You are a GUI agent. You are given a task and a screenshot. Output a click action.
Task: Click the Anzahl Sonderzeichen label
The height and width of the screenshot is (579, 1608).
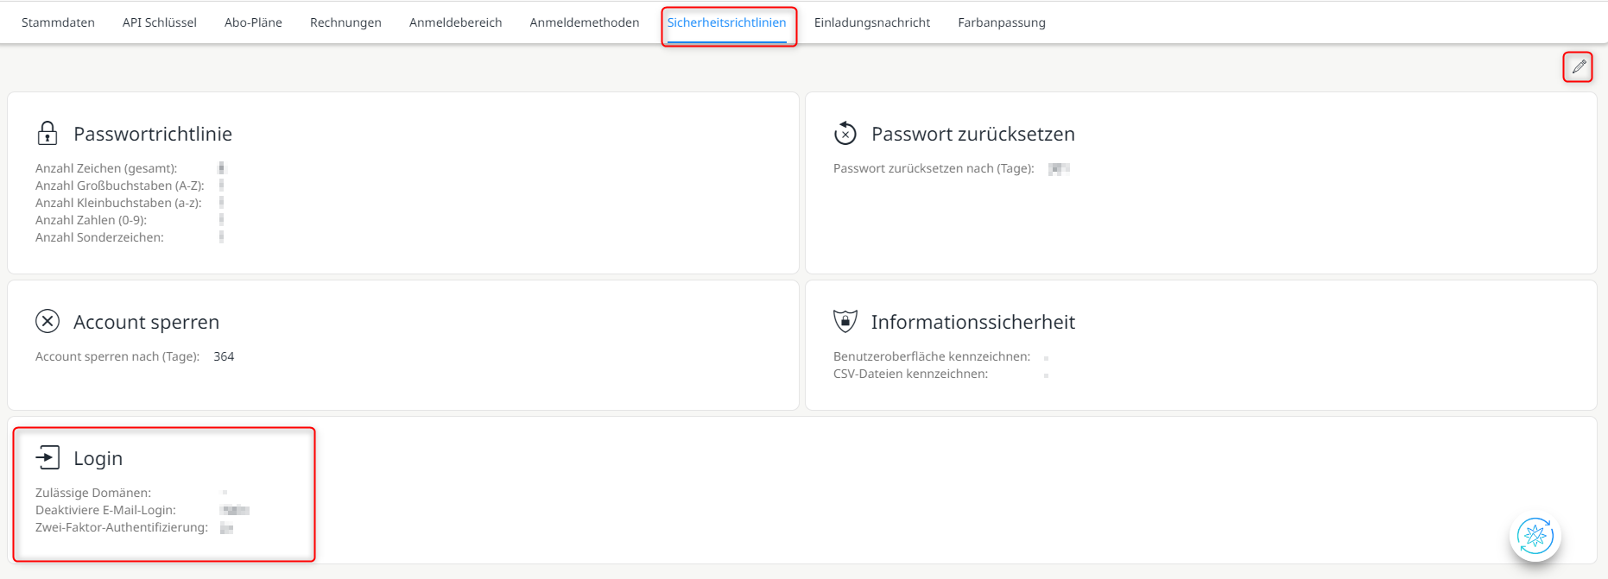[99, 237]
